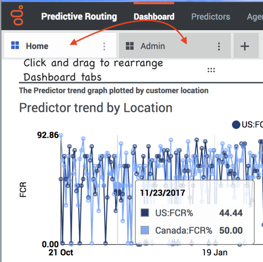This screenshot has width=263, height=262.
Task: Click the 21 Oct x-axis label
Action: tap(61, 253)
